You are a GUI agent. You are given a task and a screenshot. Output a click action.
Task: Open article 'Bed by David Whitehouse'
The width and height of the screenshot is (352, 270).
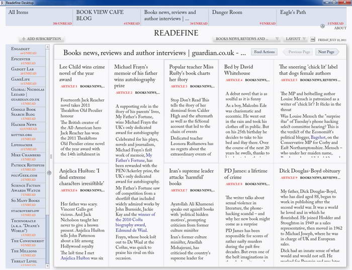[238, 70]
